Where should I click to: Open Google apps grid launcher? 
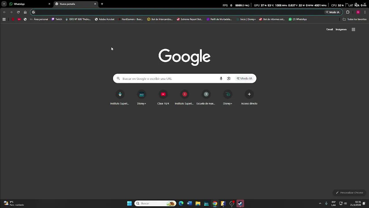[353, 29]
